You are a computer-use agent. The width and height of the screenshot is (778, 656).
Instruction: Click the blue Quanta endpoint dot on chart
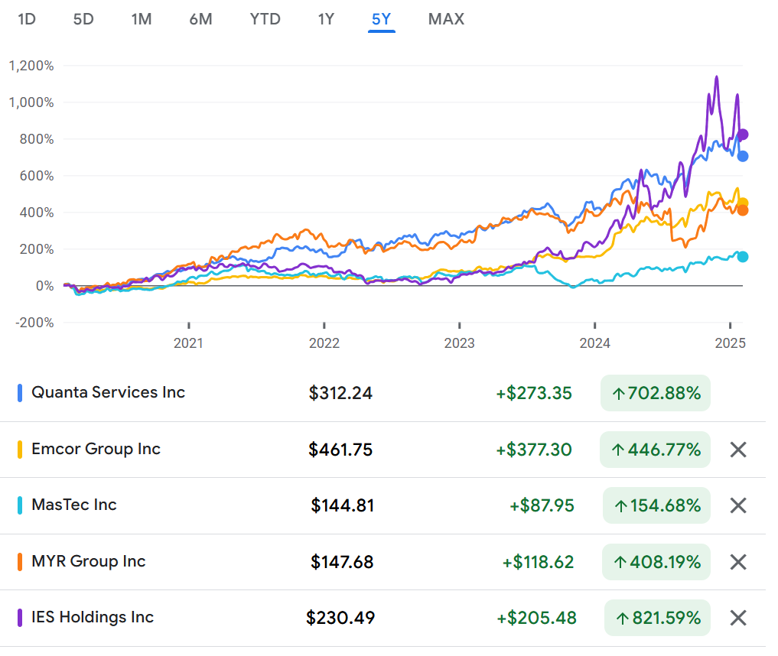743,156
